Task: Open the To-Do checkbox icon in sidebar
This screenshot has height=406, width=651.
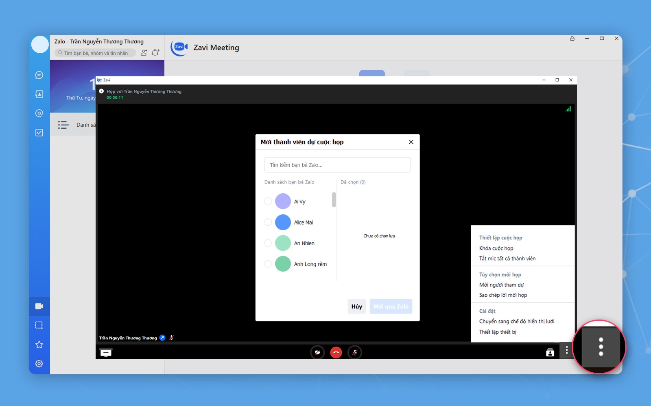Action: tap(39, 133)
